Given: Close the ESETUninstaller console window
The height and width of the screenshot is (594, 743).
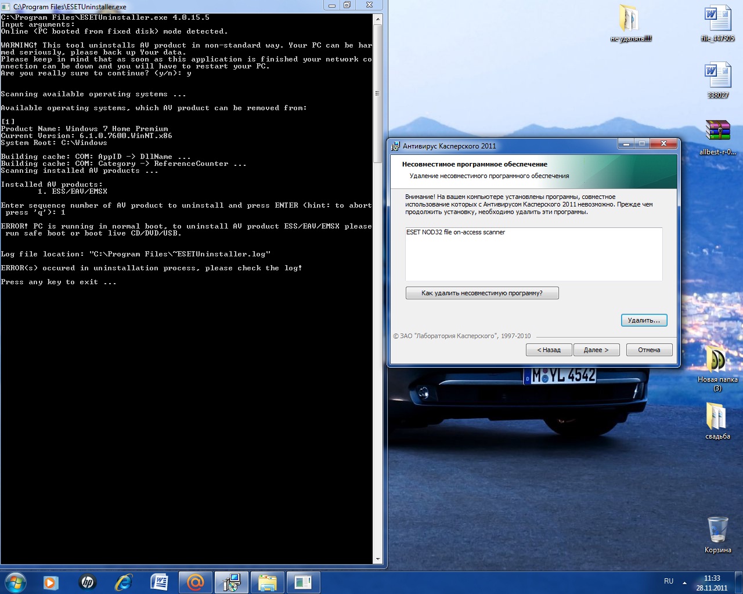Looking at the screenshot, I should click(369, 5).
